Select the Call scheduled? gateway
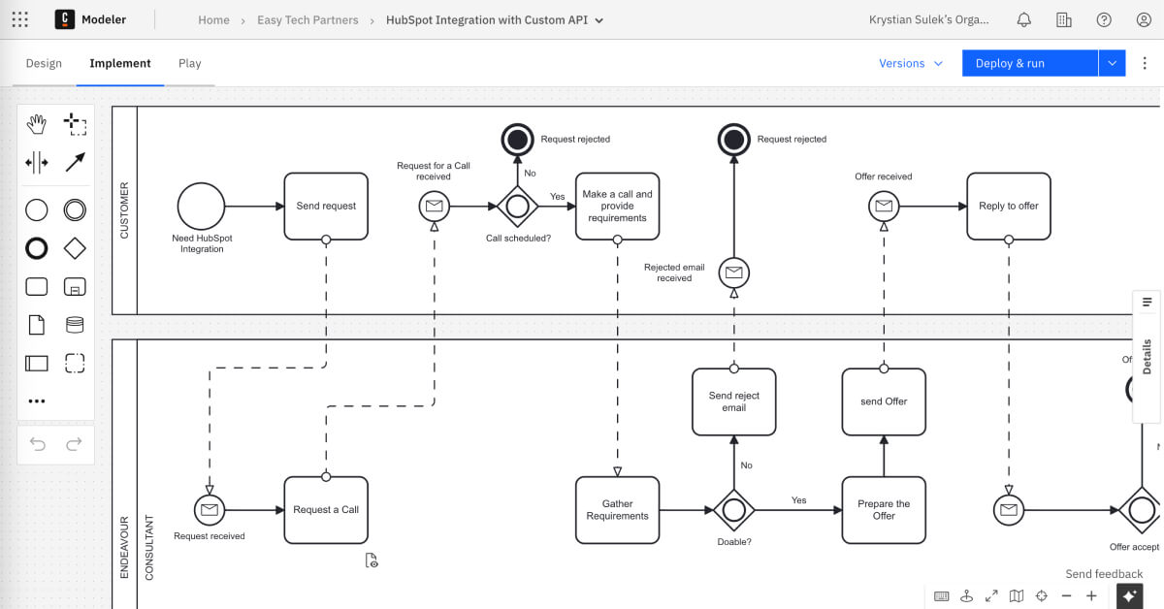Viewport: 1164px width, 609px height. [x=518, y=207]
